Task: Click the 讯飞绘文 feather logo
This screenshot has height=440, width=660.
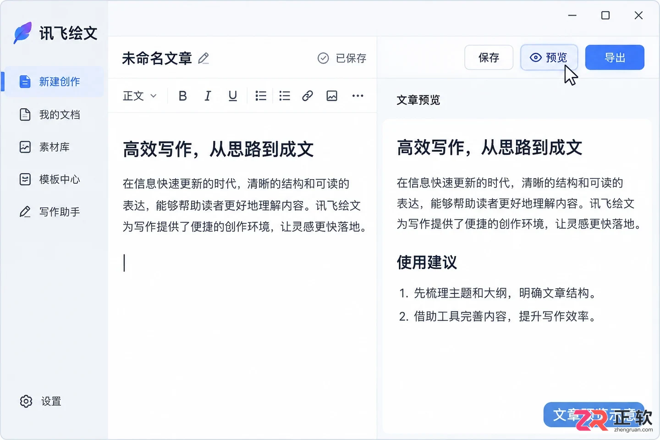Action: (x=22, y=33)
